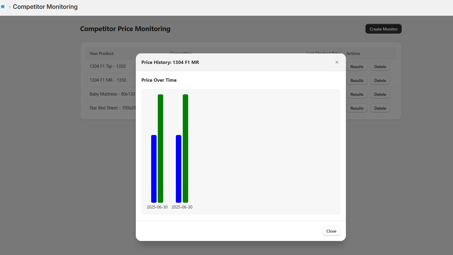Click the breadcrumb chevron next to the logo

point(10,7)
